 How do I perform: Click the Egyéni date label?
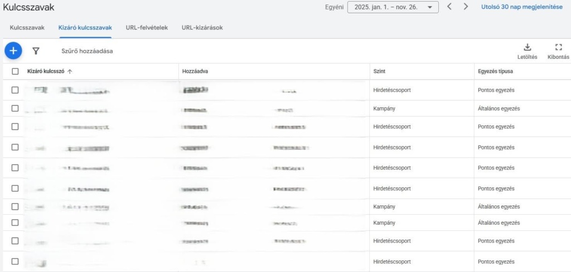point(335,7)
